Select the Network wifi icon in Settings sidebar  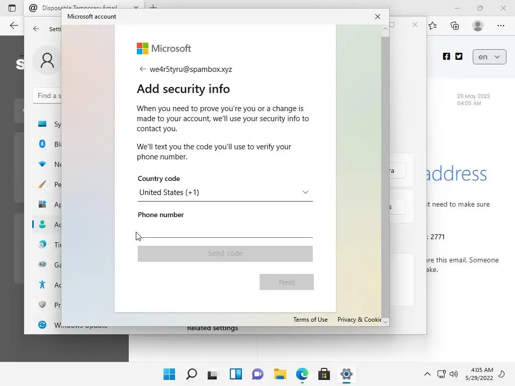tap(42, 164)
